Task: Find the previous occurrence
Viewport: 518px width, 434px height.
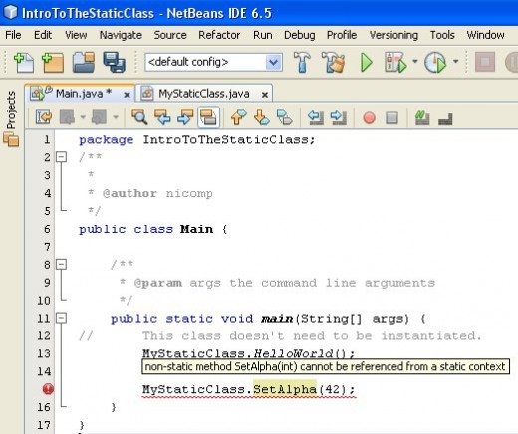Action: [x=162, y=117]
